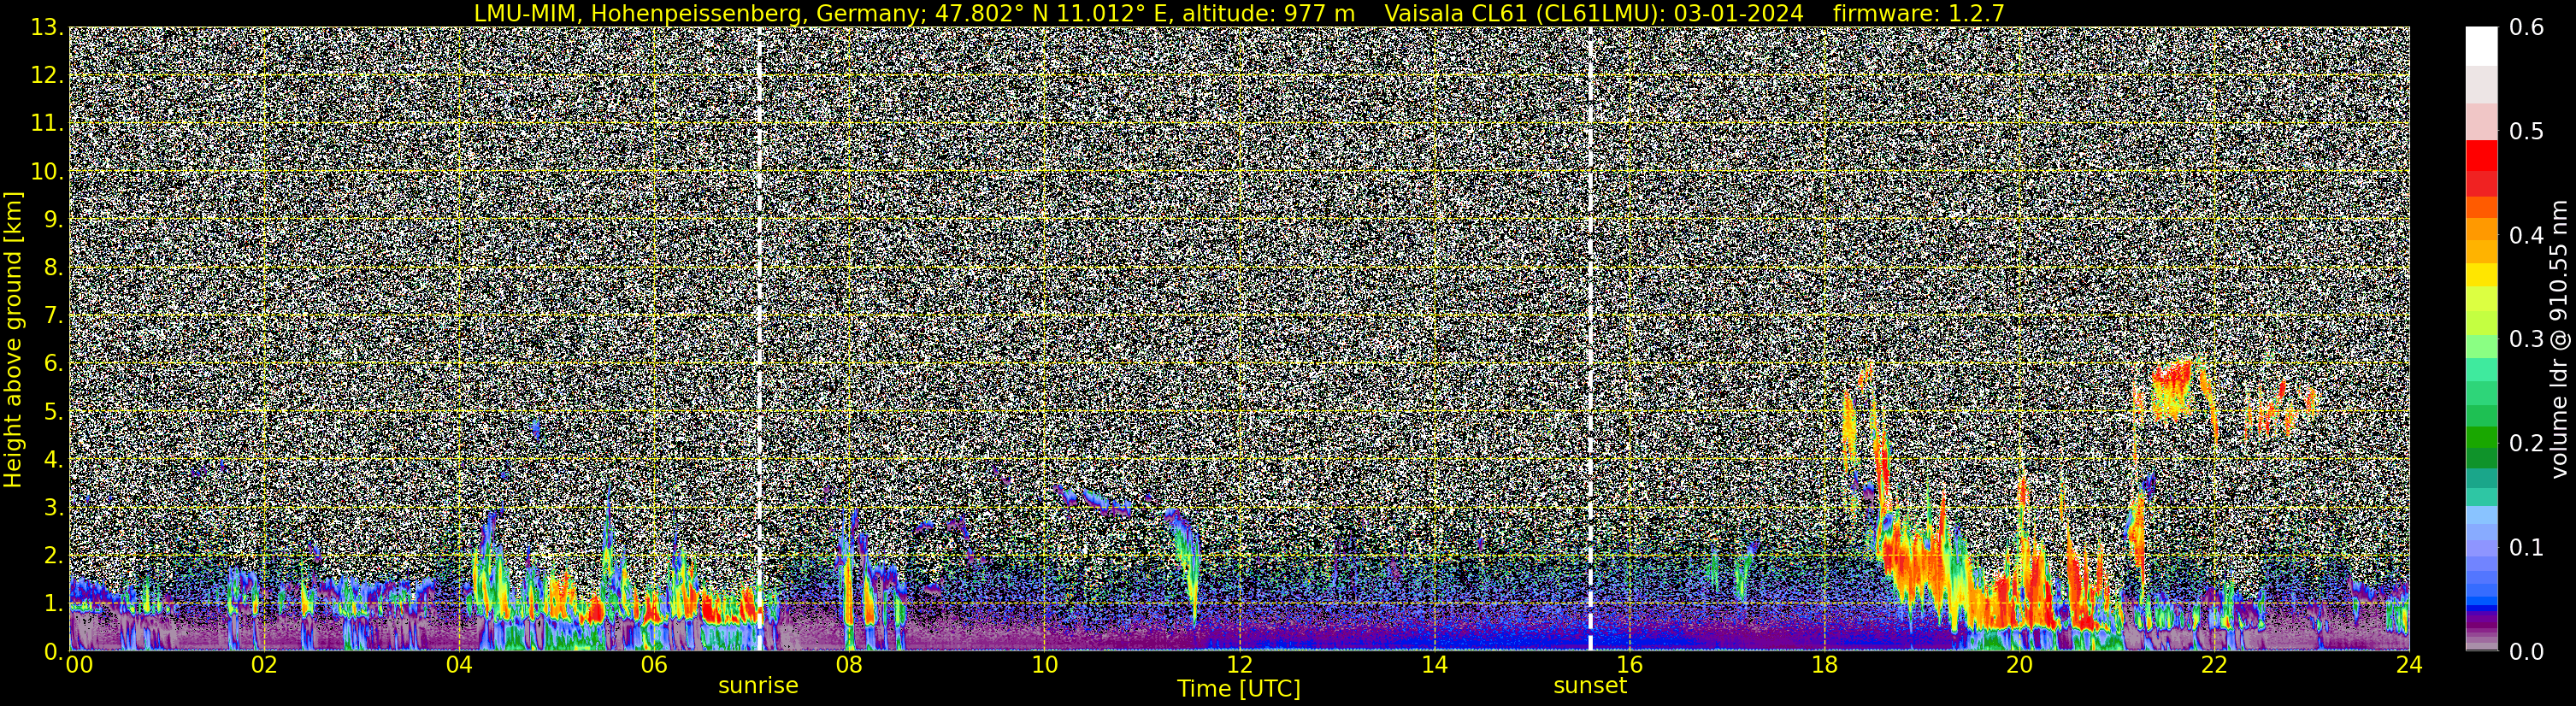This screenshot has height=706, width=2576.
Task: Click the '02' time tick label
Action: tap(264, 666)
